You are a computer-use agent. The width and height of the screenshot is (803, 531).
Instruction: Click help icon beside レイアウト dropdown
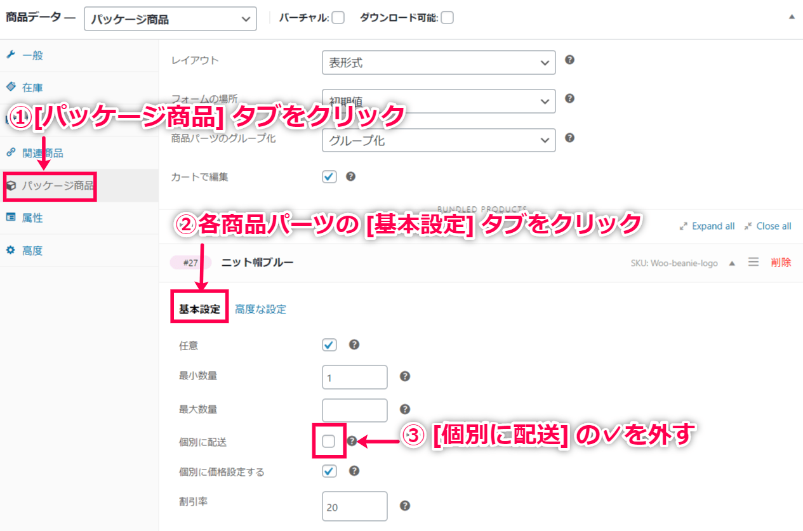point(569,60)
